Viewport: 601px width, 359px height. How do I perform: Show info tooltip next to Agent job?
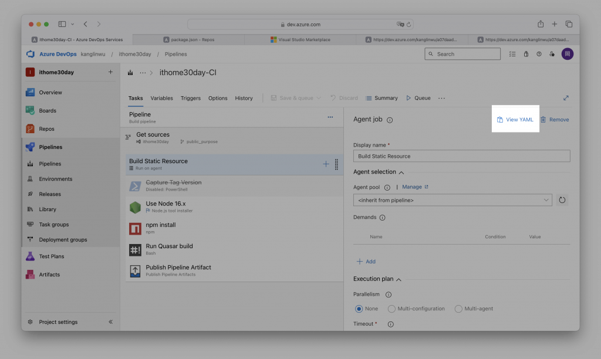(x=390, y=120)
